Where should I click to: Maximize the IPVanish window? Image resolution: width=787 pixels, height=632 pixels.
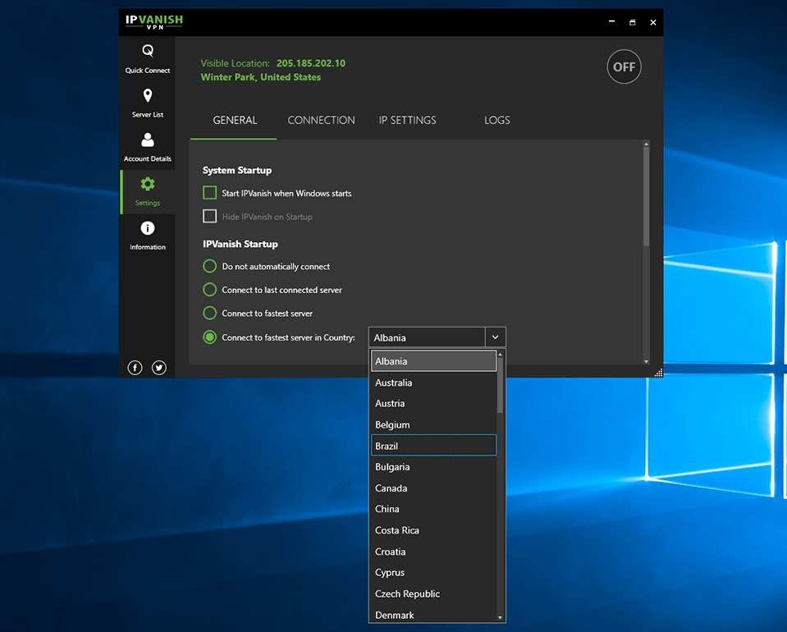pyautogui.click(x=633, y=22)
